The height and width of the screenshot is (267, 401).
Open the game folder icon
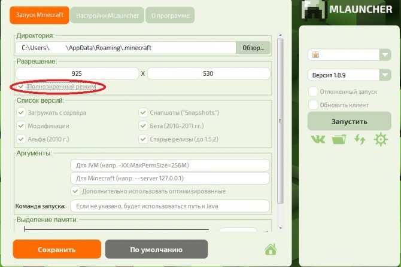pyautogui.click(x=339, y=140)
